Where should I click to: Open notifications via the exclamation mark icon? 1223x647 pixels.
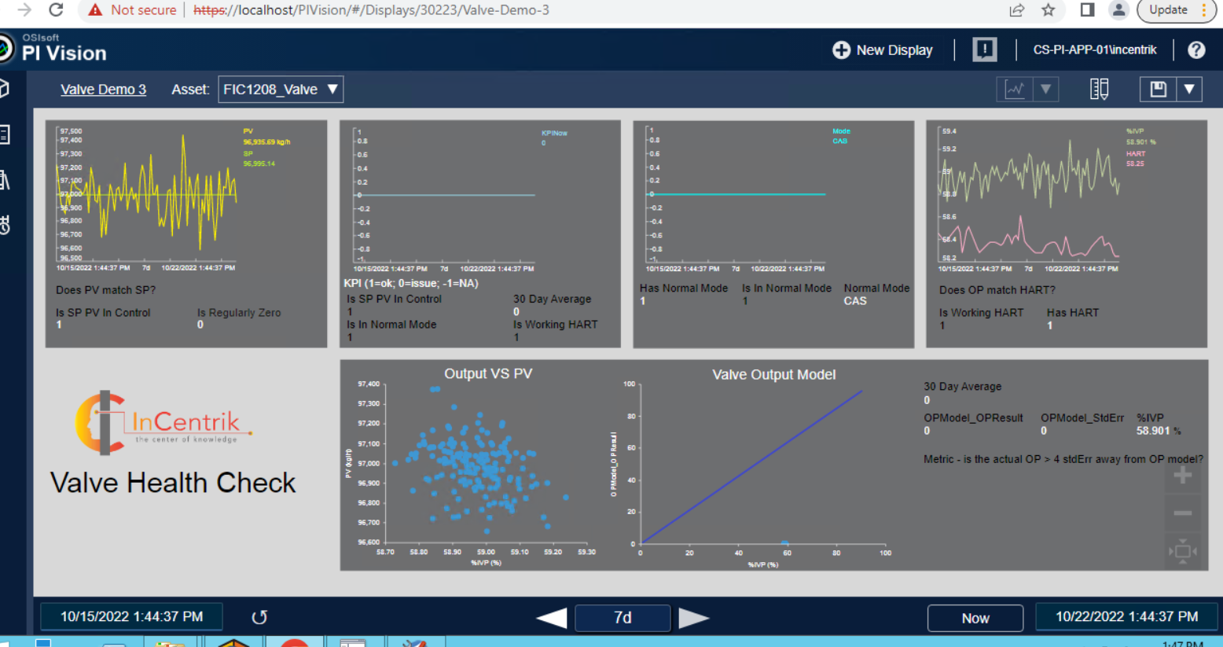983,50
